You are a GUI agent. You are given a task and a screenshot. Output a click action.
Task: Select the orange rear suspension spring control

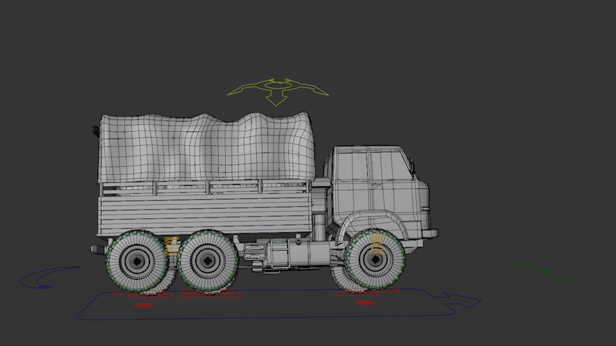click(x=172, y=246)
